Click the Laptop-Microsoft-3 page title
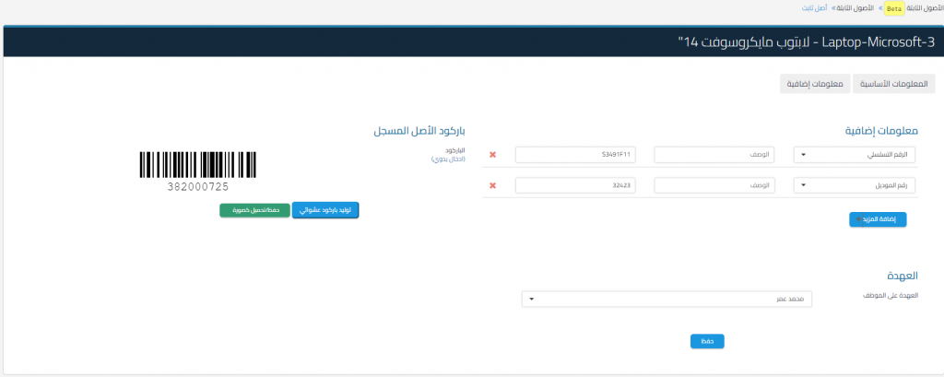 point(807,42)
